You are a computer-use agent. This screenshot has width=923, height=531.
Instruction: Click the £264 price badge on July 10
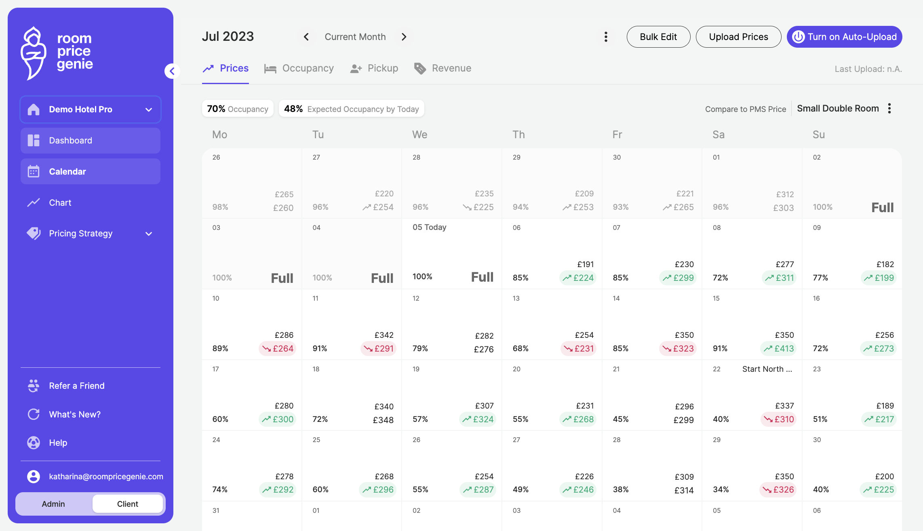tap(278, 348)
